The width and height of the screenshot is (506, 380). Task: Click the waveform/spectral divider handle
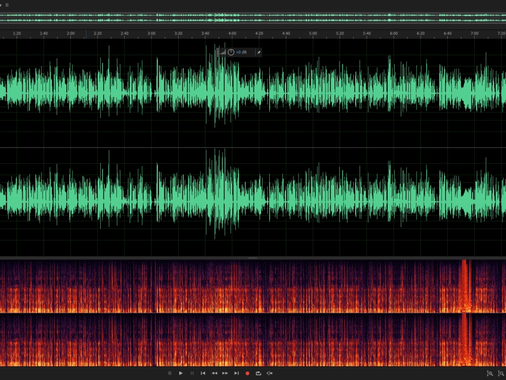(252, 258)
